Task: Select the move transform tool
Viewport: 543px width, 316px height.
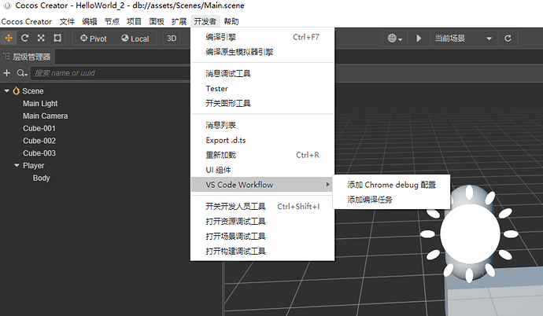Action: [x=9, y=38]
